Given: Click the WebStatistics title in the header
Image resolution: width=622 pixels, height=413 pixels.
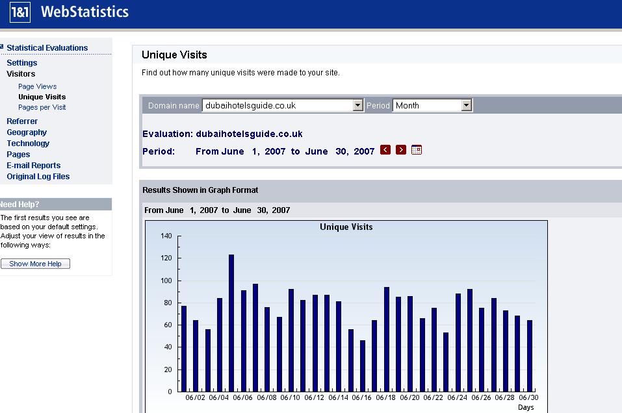Looking at the screenshot, I should 85,12.
